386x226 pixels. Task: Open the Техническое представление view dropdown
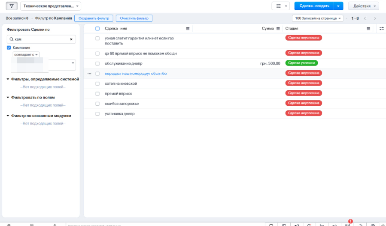click(x=50, y=6)
